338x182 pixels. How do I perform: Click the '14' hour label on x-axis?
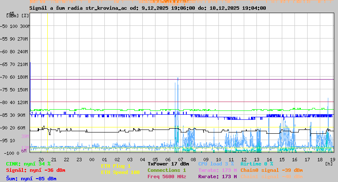click(x=269, y=160)
